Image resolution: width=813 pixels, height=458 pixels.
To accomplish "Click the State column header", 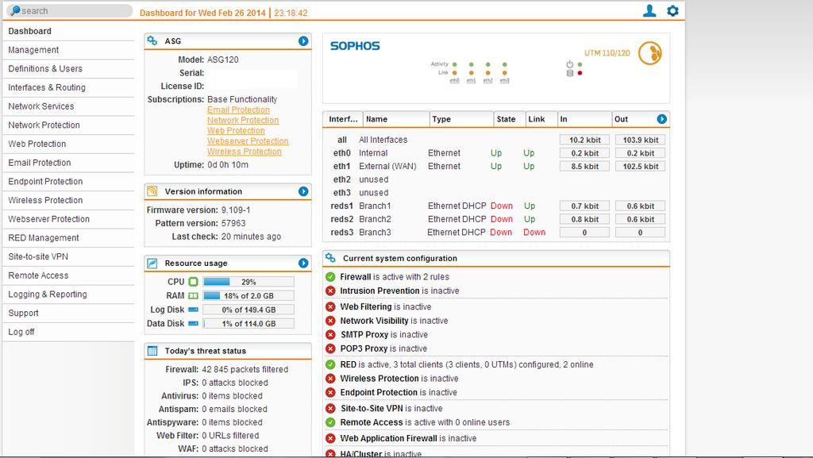I will pyautogui.click(x=509, y=119).
